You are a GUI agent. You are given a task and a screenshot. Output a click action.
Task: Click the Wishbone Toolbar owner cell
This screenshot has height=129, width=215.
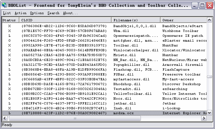[180, 31]
